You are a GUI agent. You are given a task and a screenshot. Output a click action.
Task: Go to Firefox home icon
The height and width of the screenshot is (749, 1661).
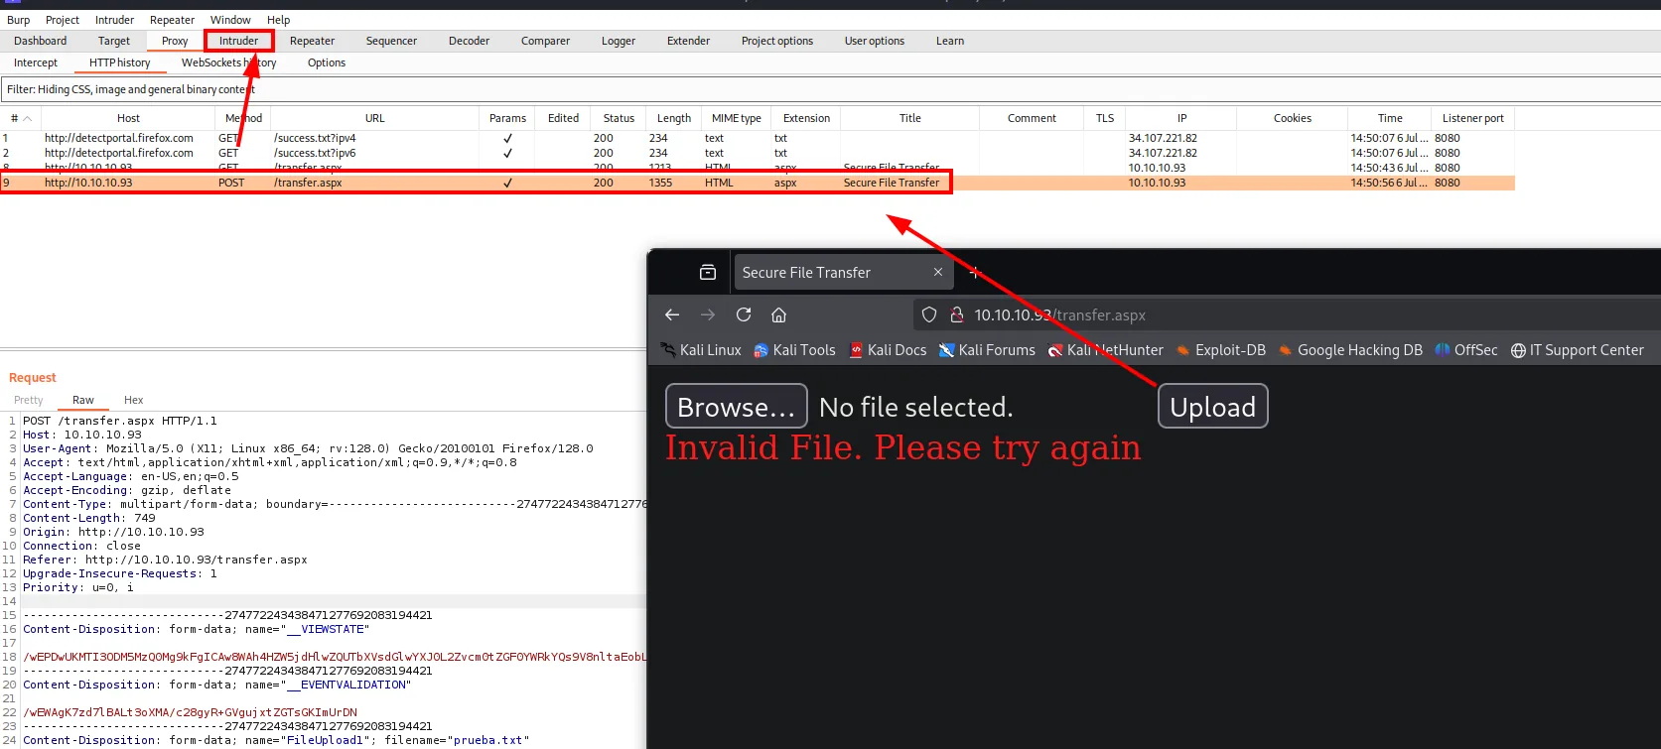[x=779, y=314]
